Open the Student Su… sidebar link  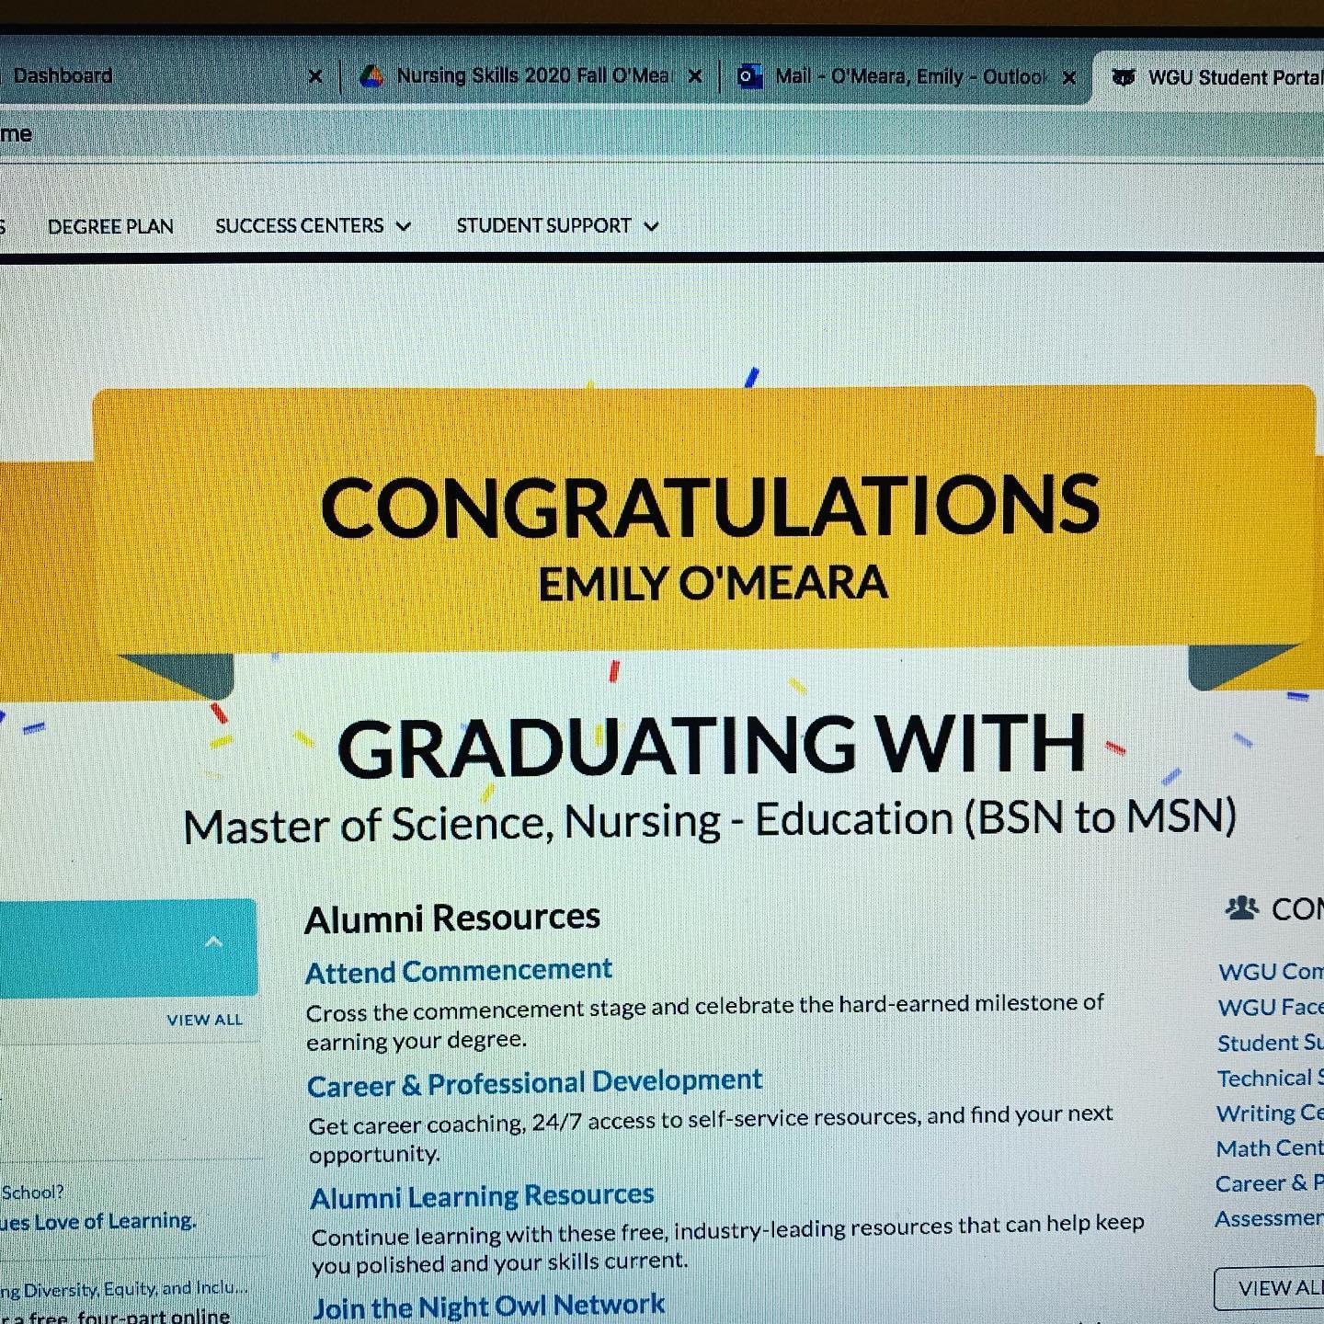click(x=1271, y=1043)
